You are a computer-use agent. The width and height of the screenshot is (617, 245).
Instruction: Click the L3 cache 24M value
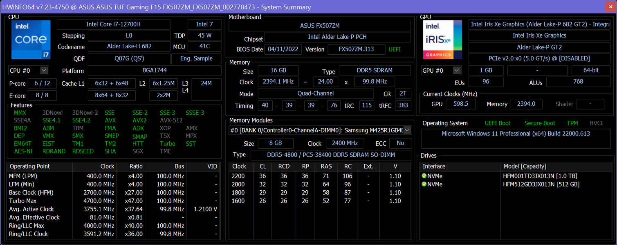(206, 89)
